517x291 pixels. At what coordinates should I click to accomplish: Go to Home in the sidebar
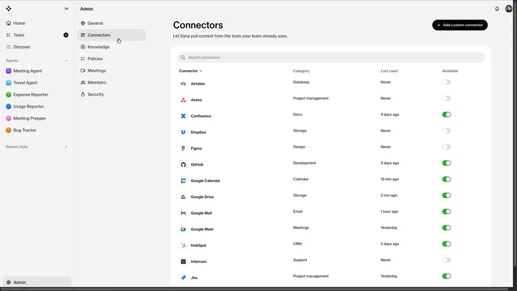(x=37, y=23)
